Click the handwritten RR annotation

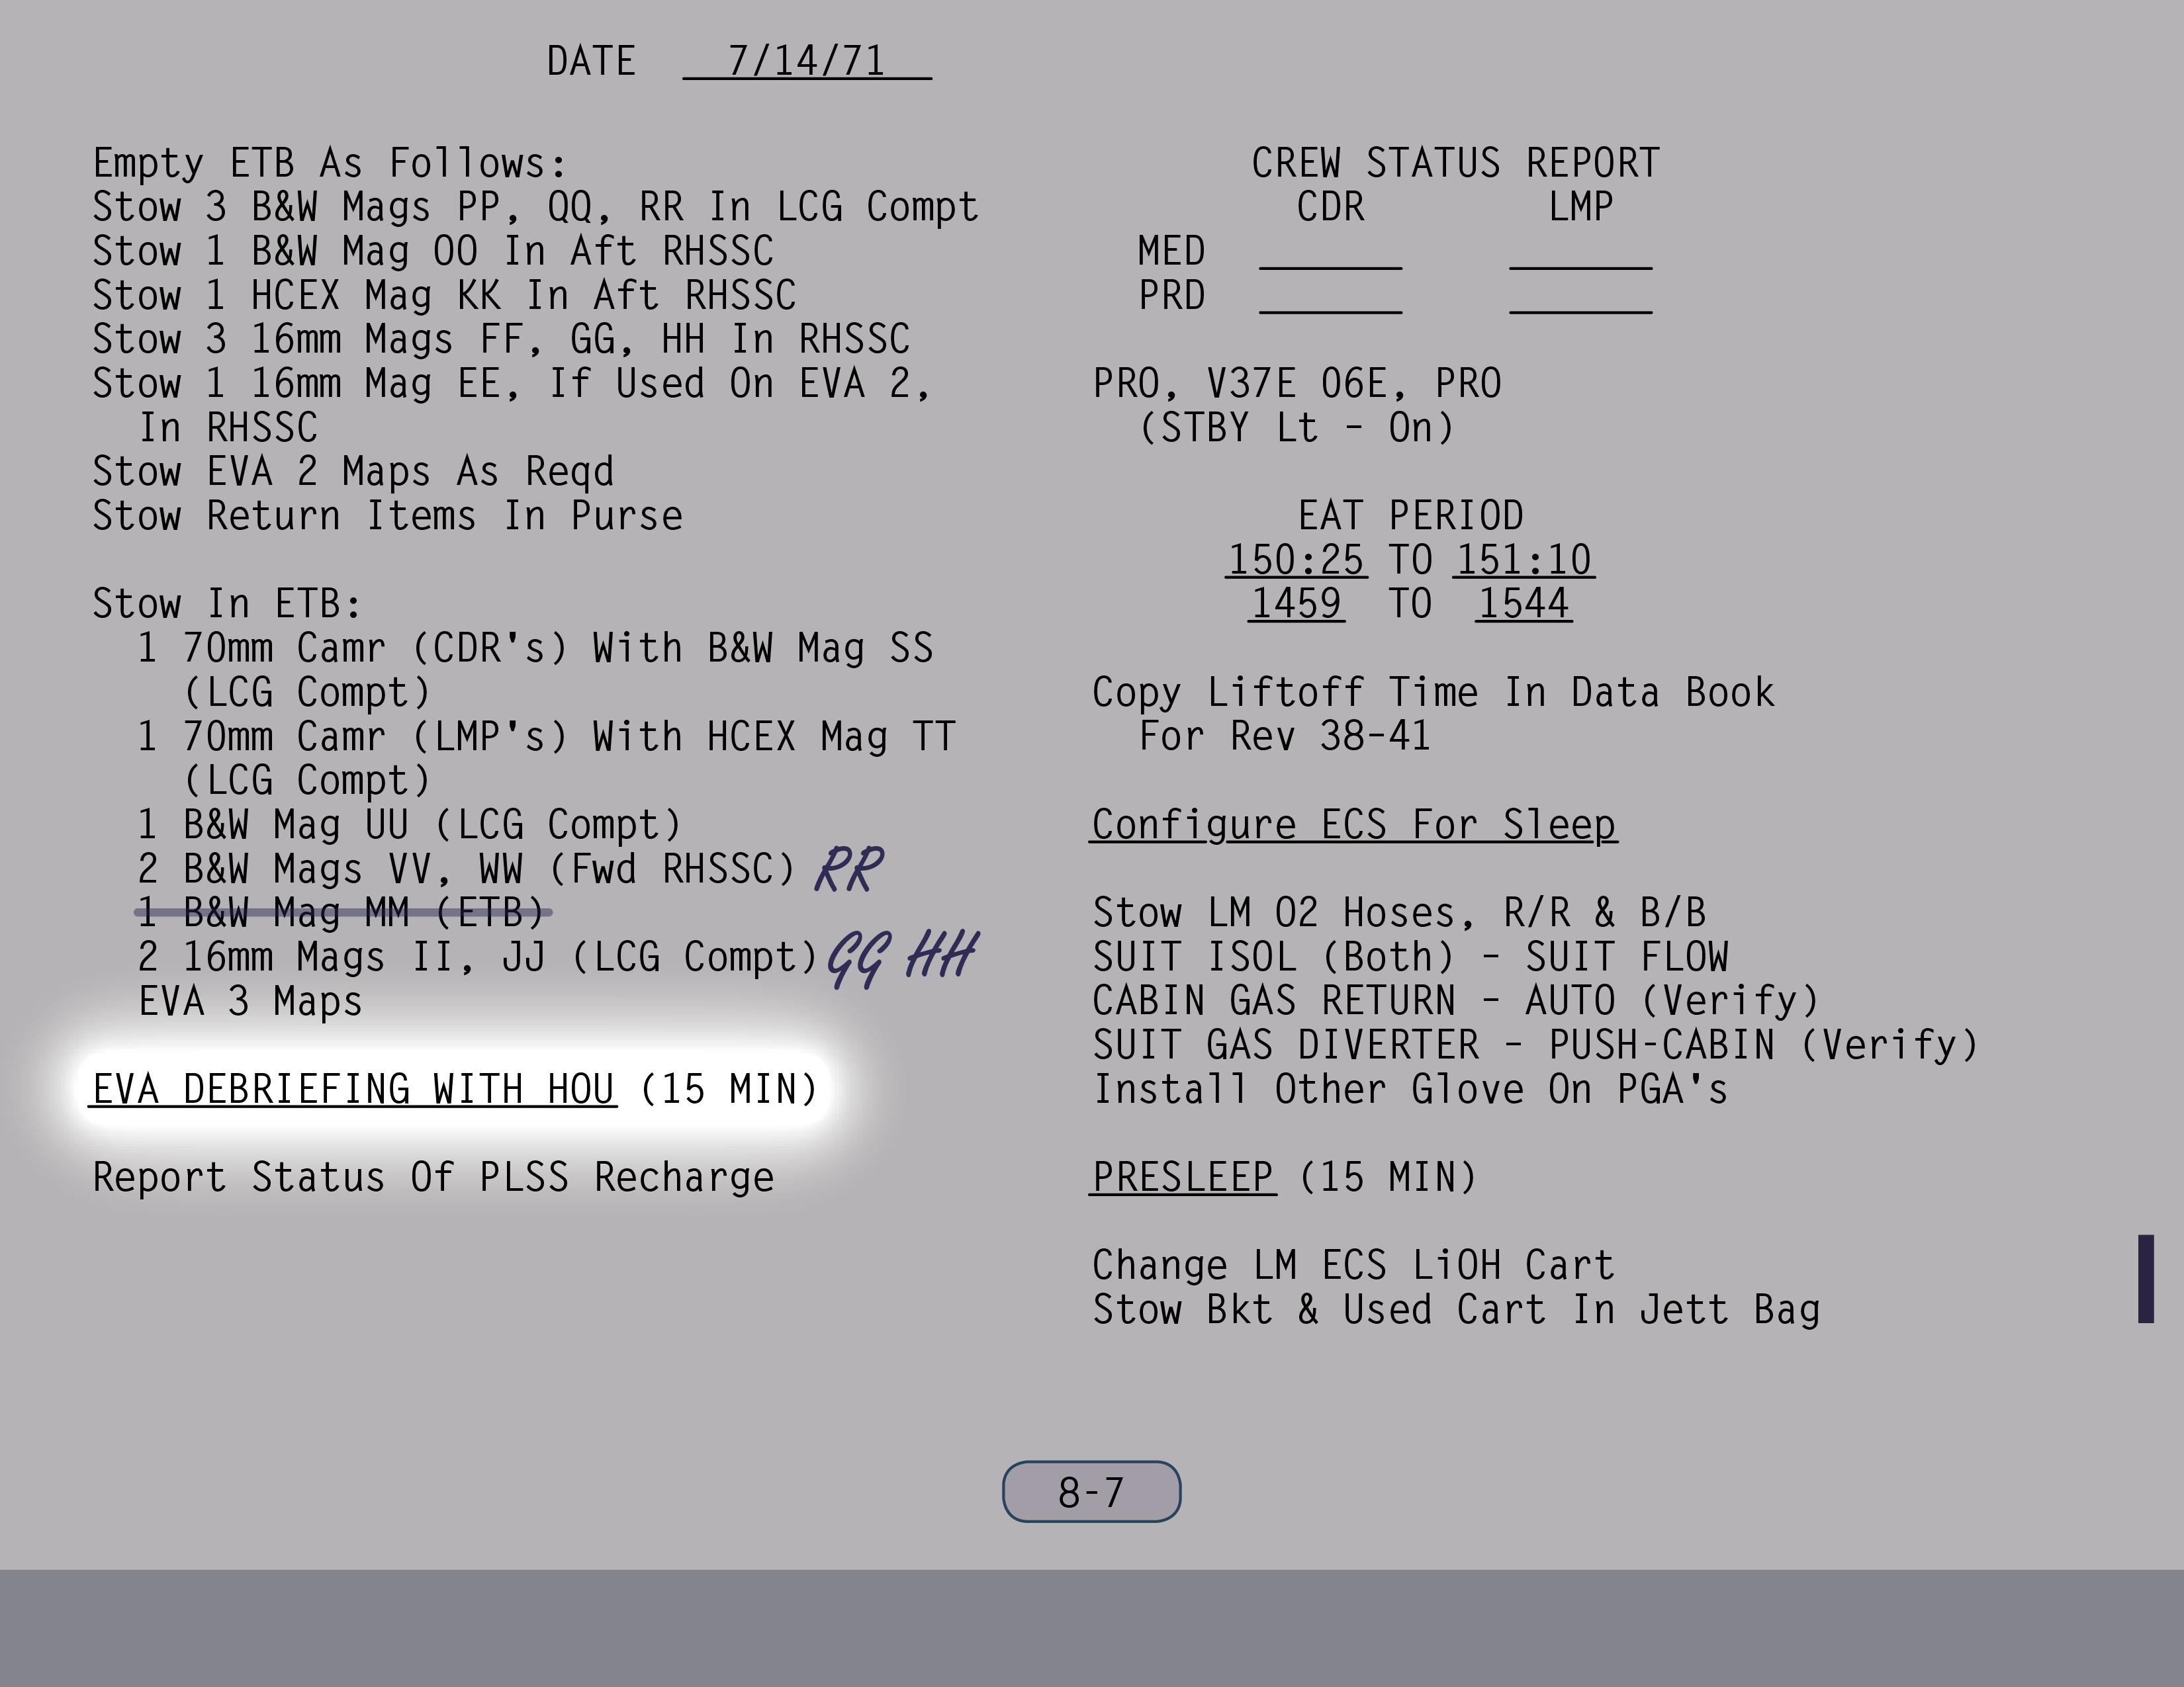849,869
